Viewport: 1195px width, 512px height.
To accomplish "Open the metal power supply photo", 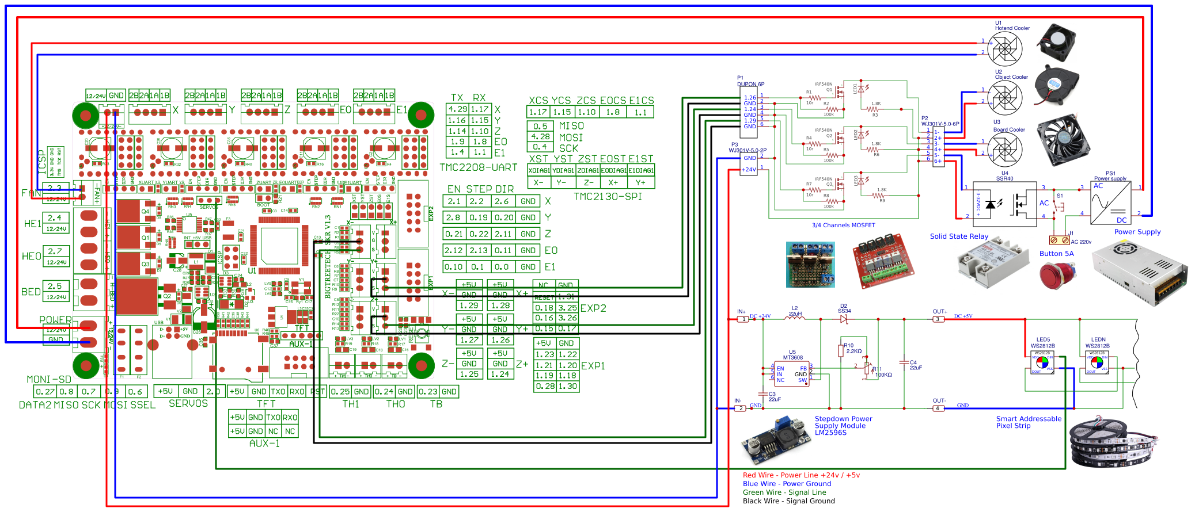I will tap(1139, 274).
